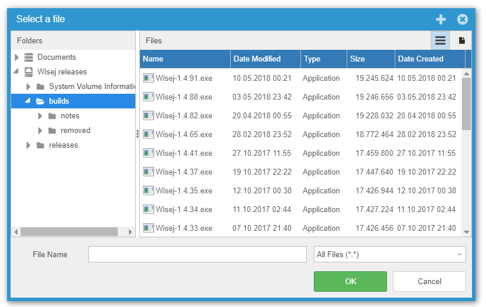Select file Wisej-1.4.35.exe
The image size is (486, 307).
[x=184, y=190]
